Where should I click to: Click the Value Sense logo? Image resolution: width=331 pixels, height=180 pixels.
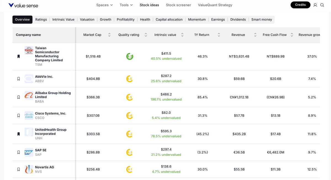coord(23,5)
